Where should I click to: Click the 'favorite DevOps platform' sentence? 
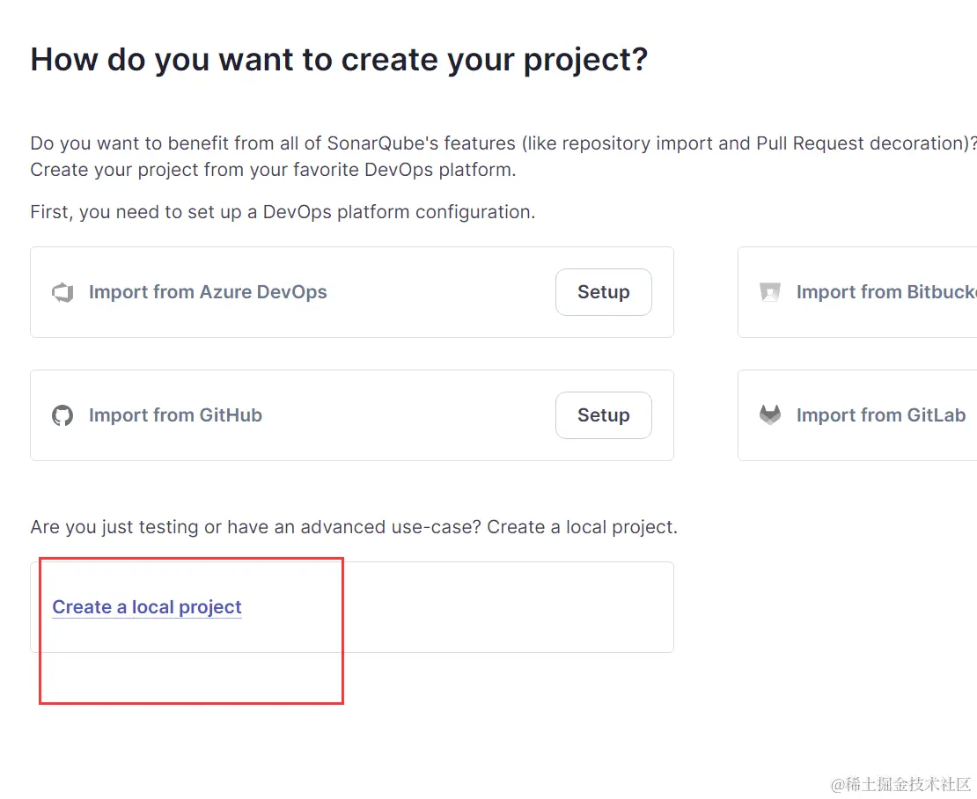pos(273,170)
